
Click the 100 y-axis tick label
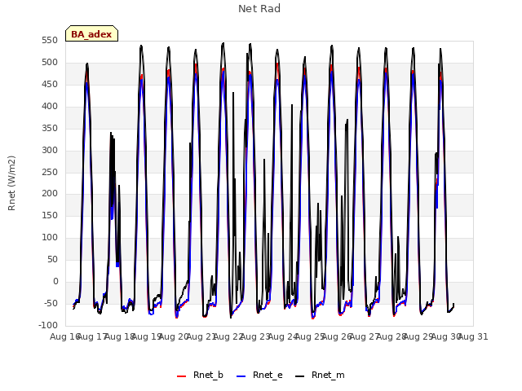pos(50,238)
